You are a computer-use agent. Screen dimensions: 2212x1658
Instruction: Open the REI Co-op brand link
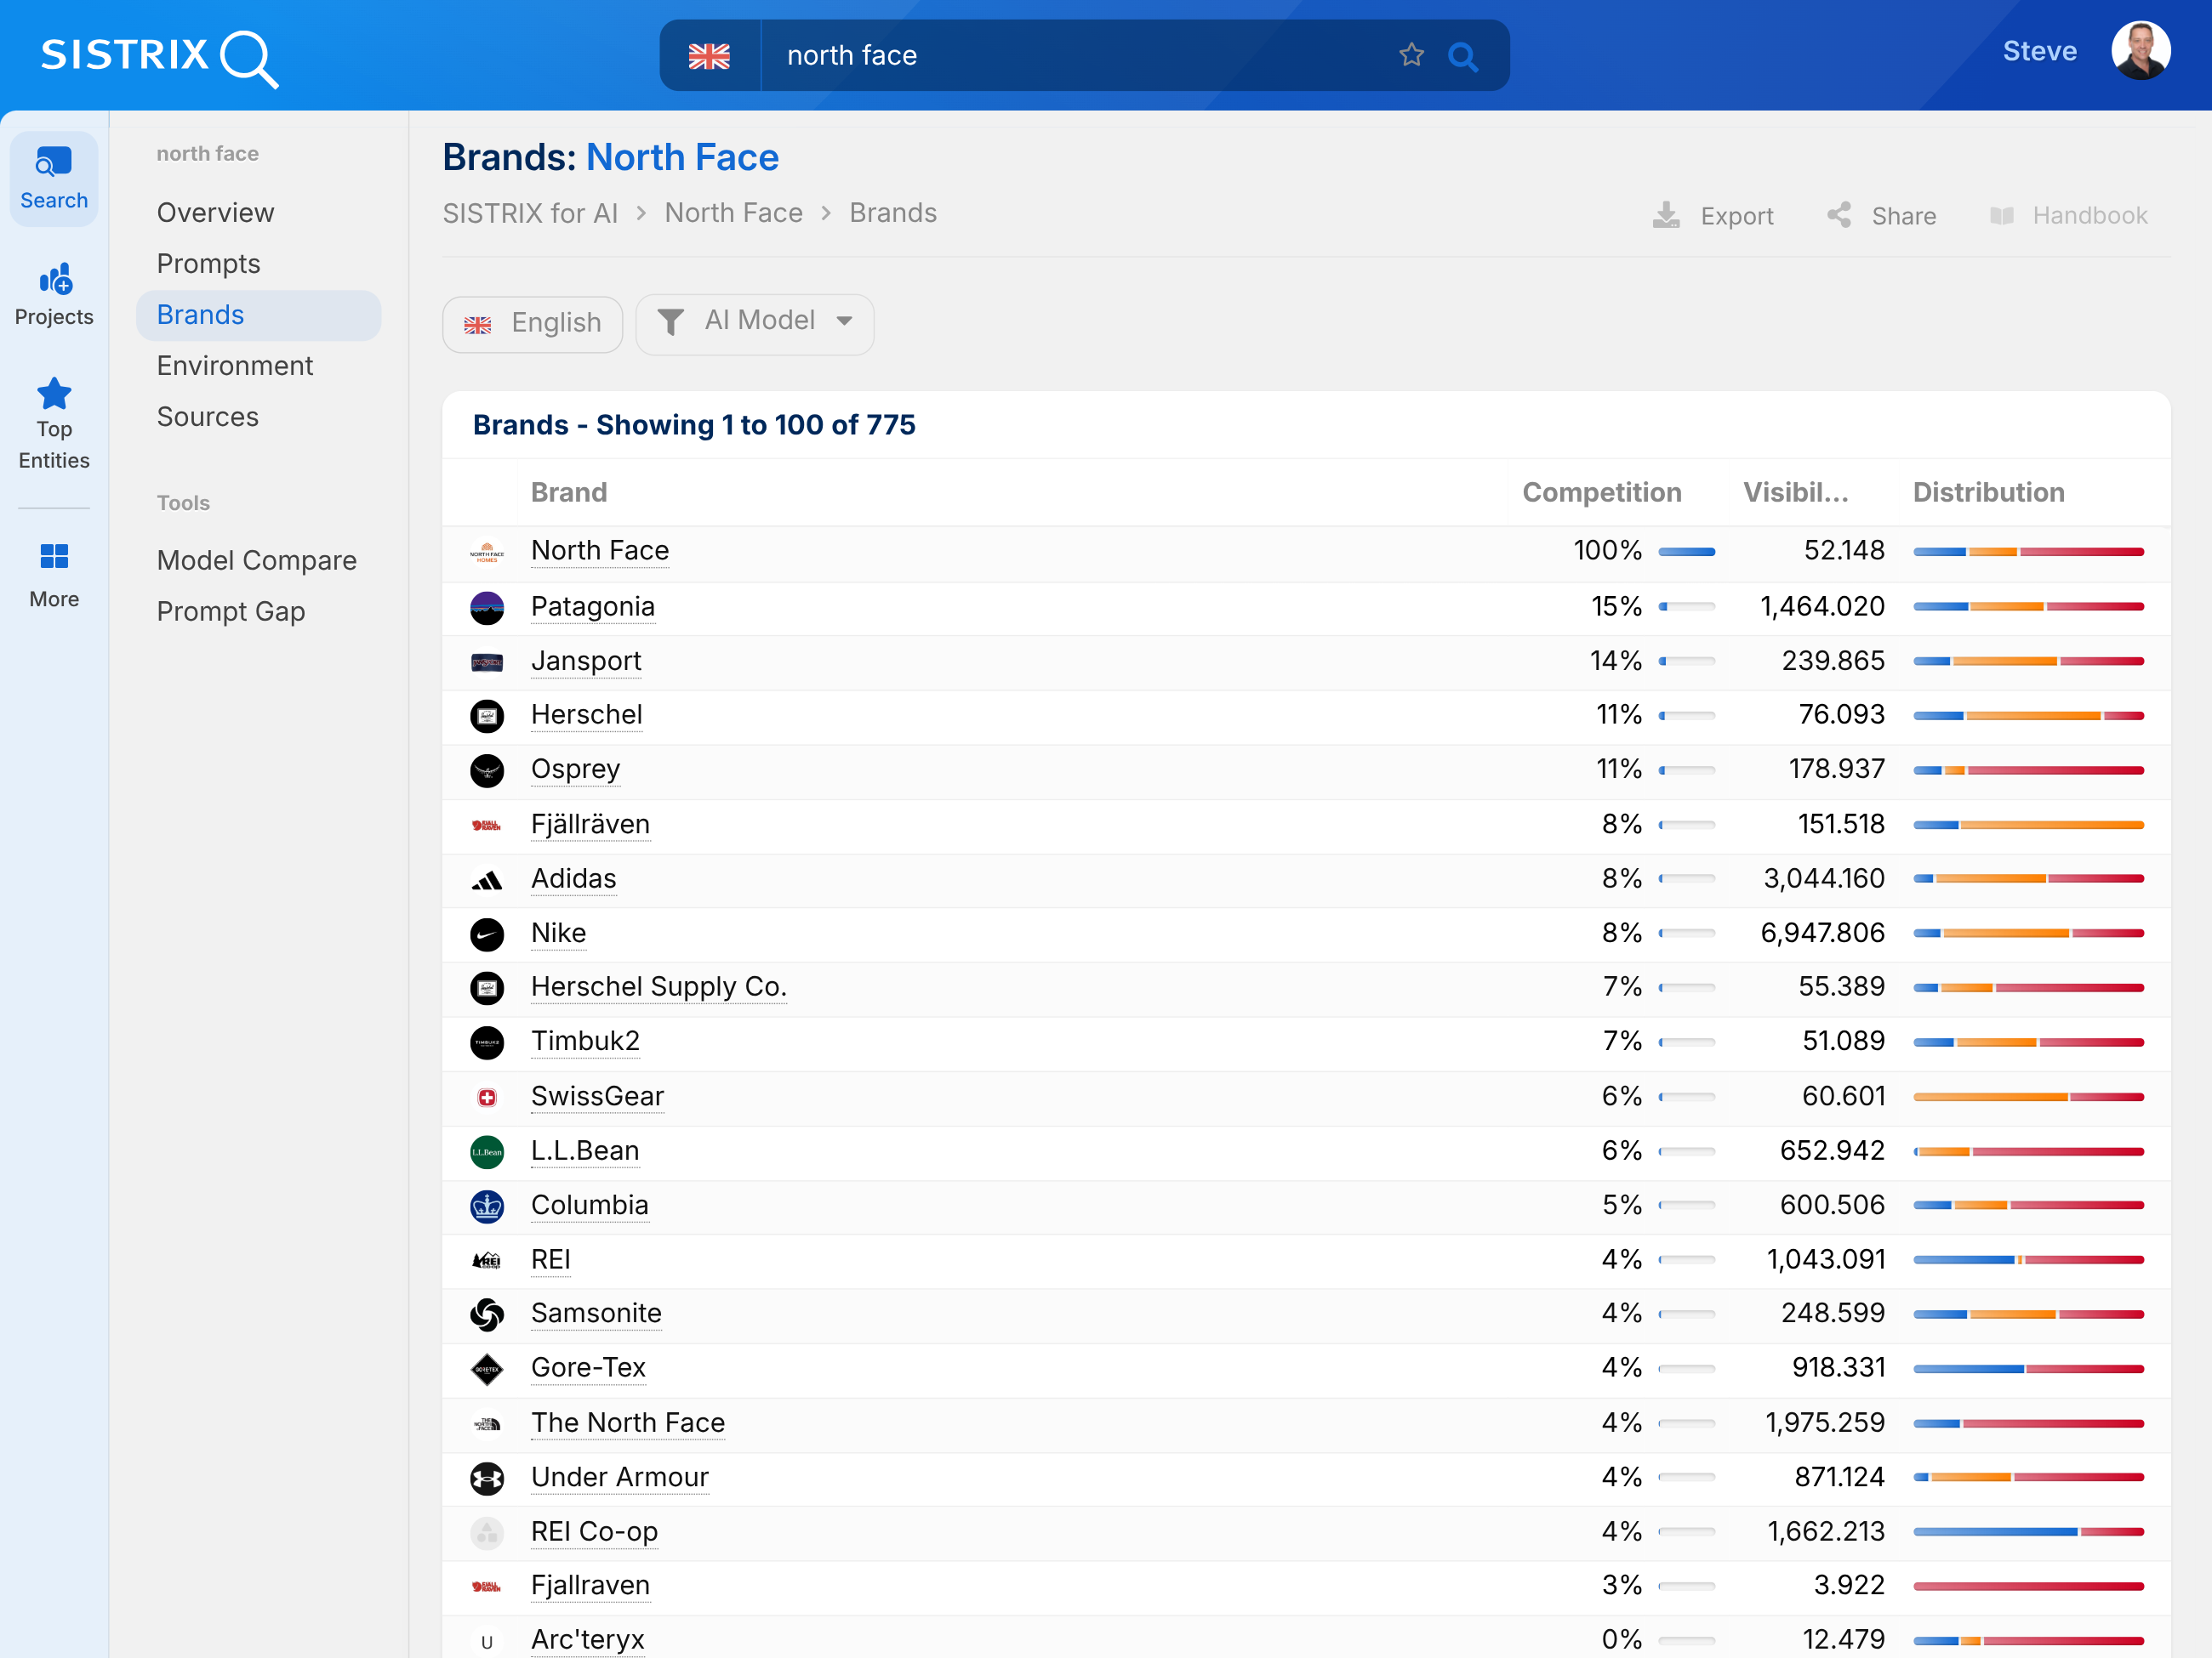pyautogui.click(x=595, y=1532)
